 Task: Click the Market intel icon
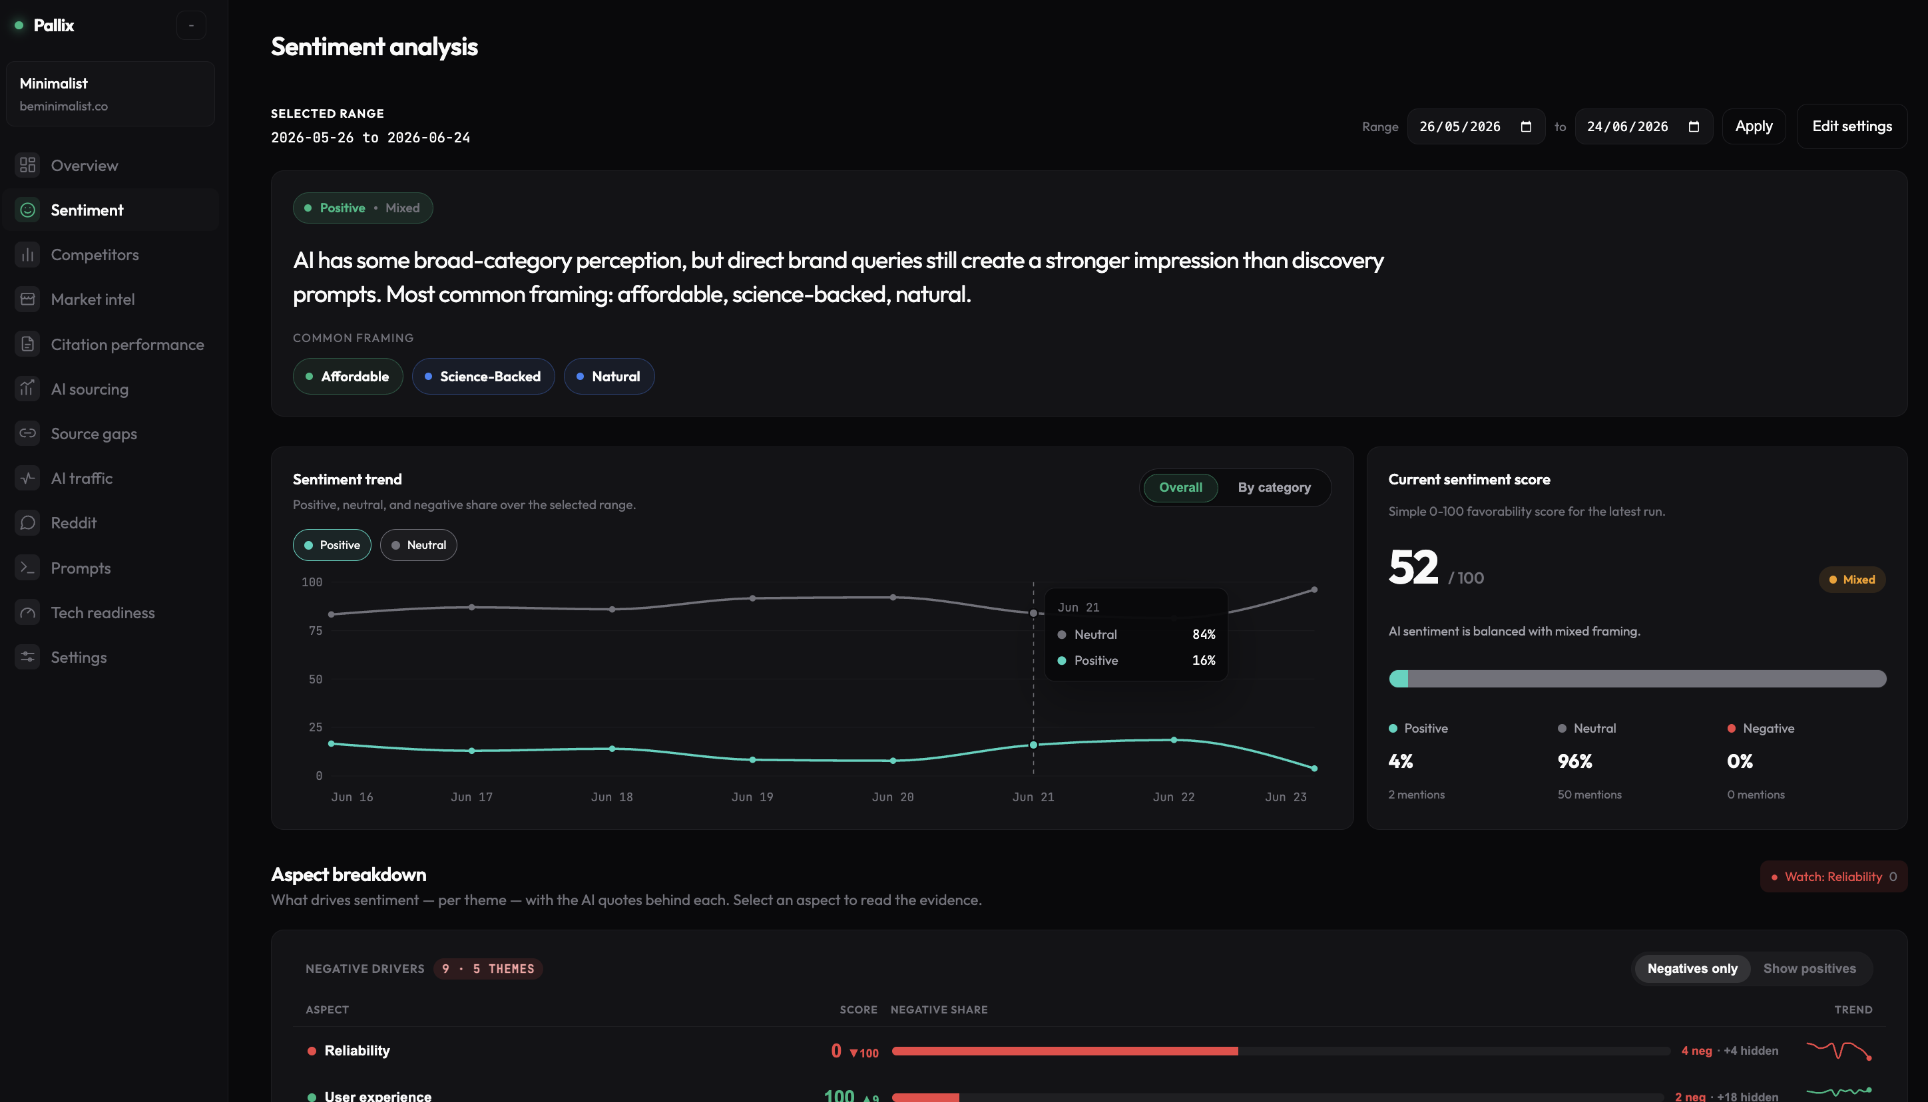coord(27,299)
